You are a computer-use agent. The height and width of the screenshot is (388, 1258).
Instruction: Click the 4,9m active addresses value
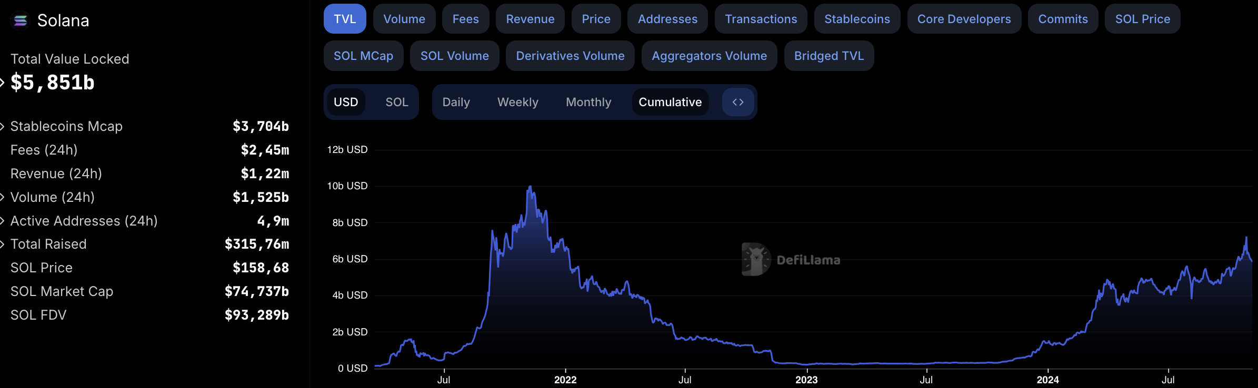[273, 221]
